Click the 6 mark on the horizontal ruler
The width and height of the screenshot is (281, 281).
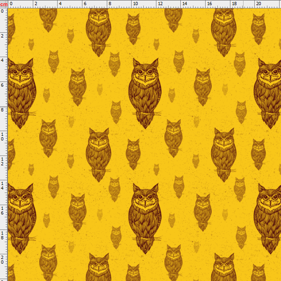[x=85, y=4]
